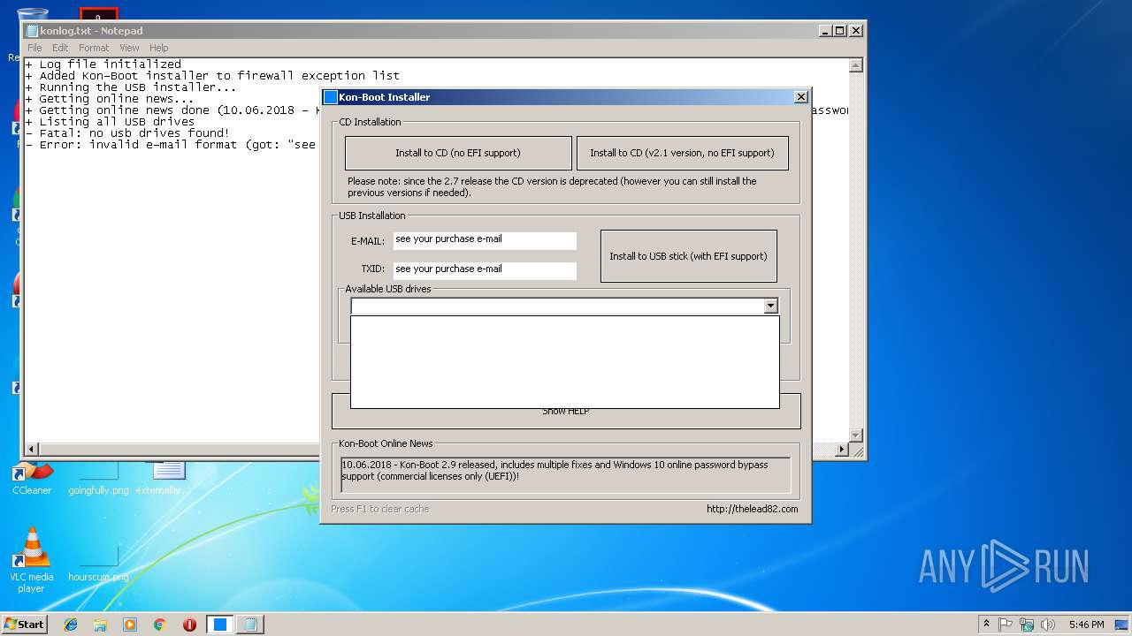The image size is (1132, 636).
Task: Open Windows Explorer from taskbar
Action: tap(100, 625)
